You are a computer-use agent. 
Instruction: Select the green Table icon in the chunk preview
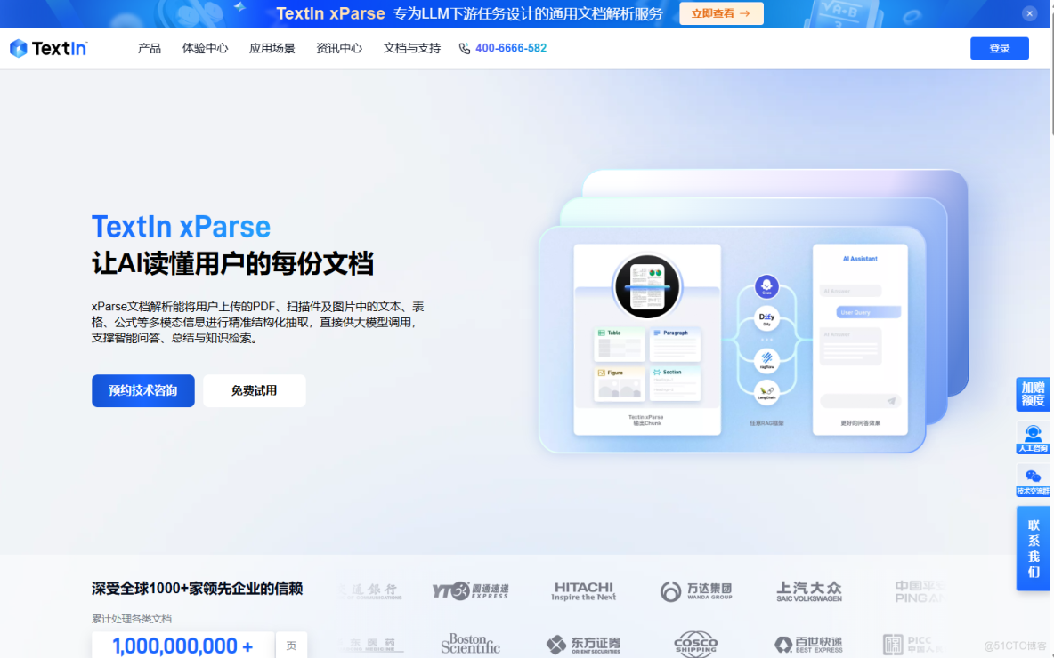[602, 333]
